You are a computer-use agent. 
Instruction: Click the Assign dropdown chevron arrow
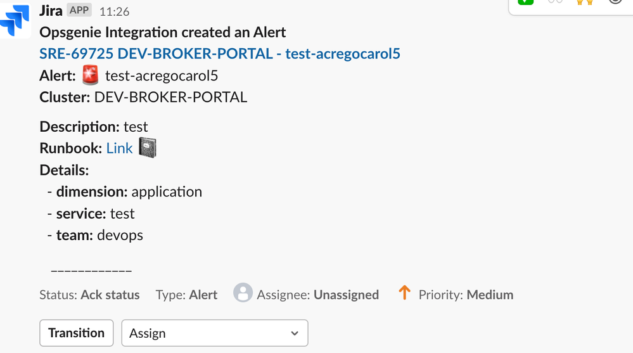pos(295,333)
